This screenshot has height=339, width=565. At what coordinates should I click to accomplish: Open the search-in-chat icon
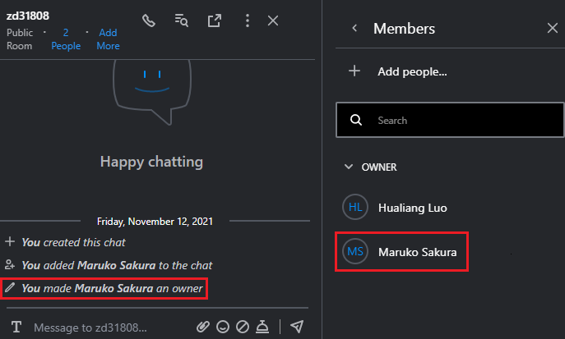pos(181,21)
